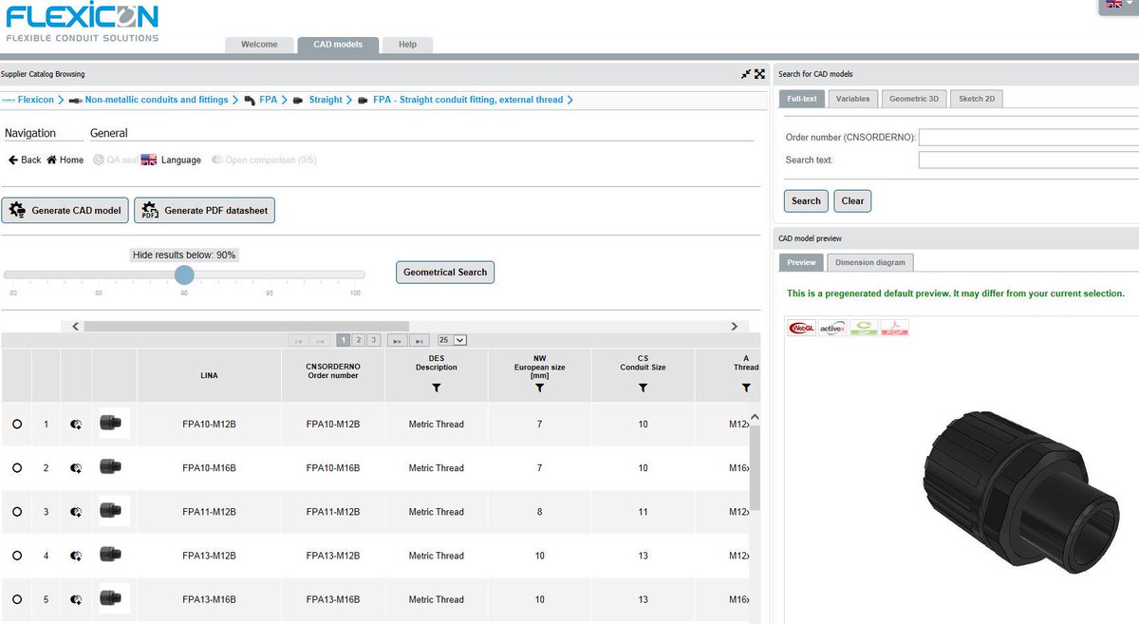The image size is (1139, 624).
Task: Open the filter for the DES Description column
Action: (x=437, y=388)
